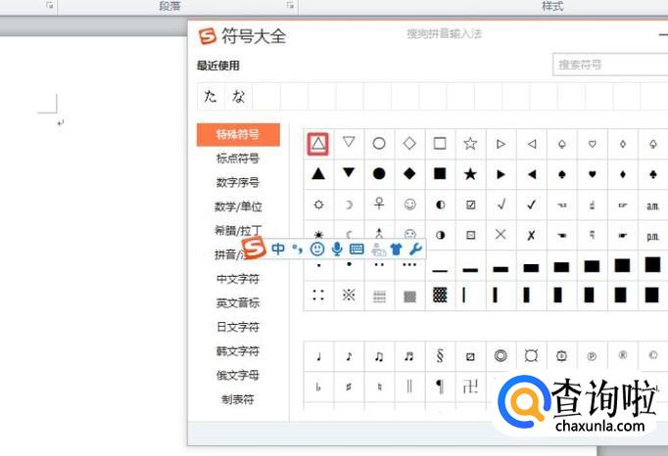Image resolution: width=668 pixels, height=456 pixels.
Task: Toggle Chinese/English mode on Sogou bar
Action: (279, 249)
